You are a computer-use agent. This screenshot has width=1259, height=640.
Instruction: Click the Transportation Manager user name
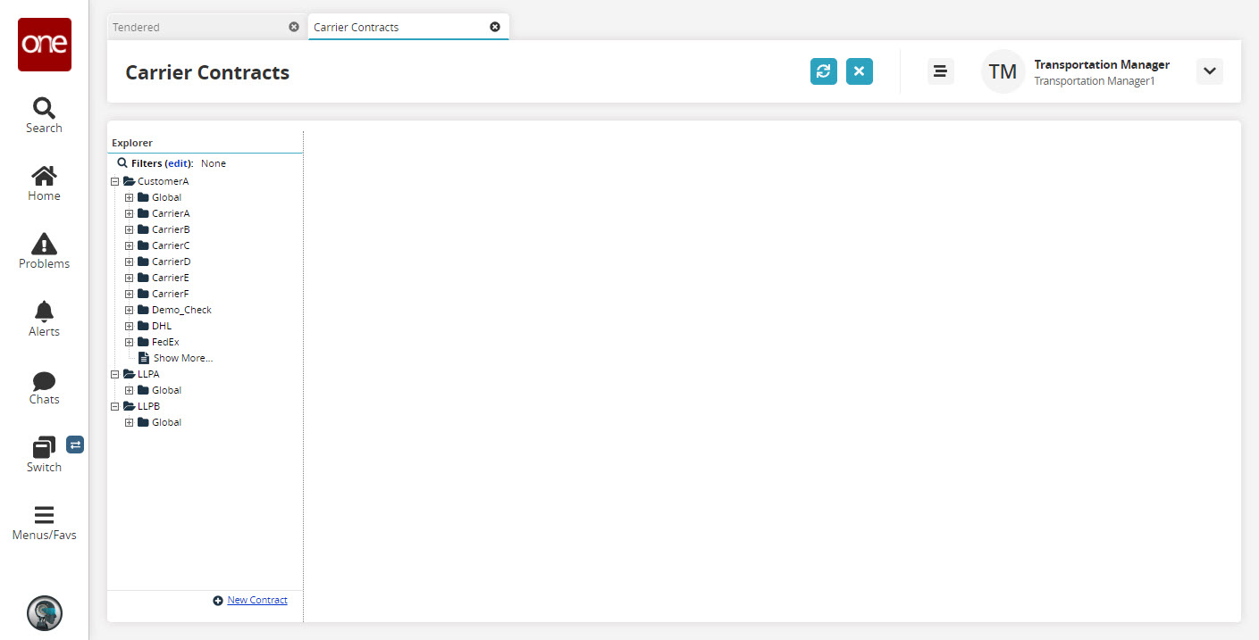pos(1102,64)
